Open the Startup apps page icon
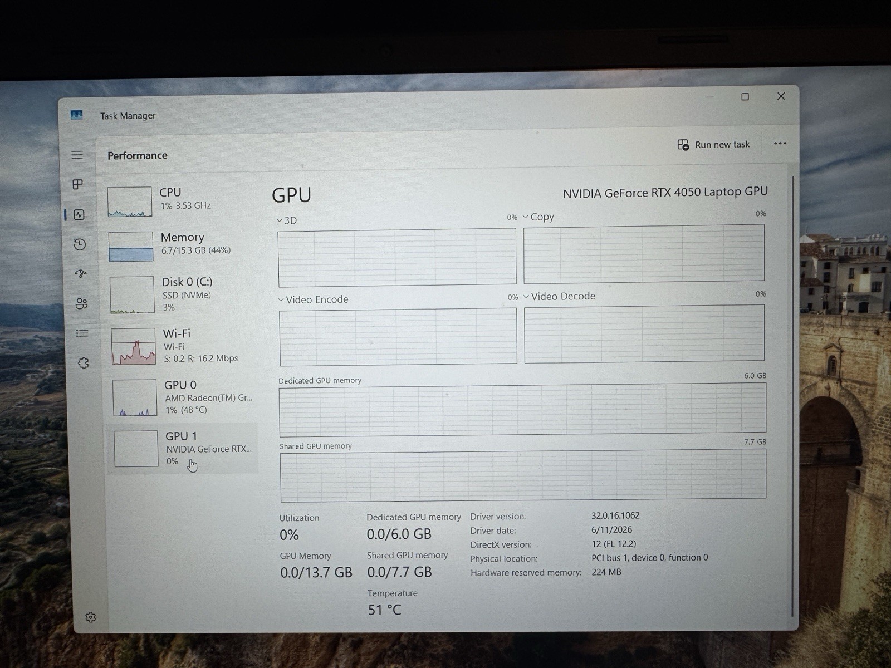This screenshot has height=668, width=891. tap(81, 273)
